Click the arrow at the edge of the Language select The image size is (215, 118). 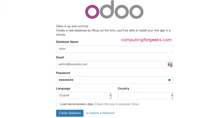tap(110, 96)
